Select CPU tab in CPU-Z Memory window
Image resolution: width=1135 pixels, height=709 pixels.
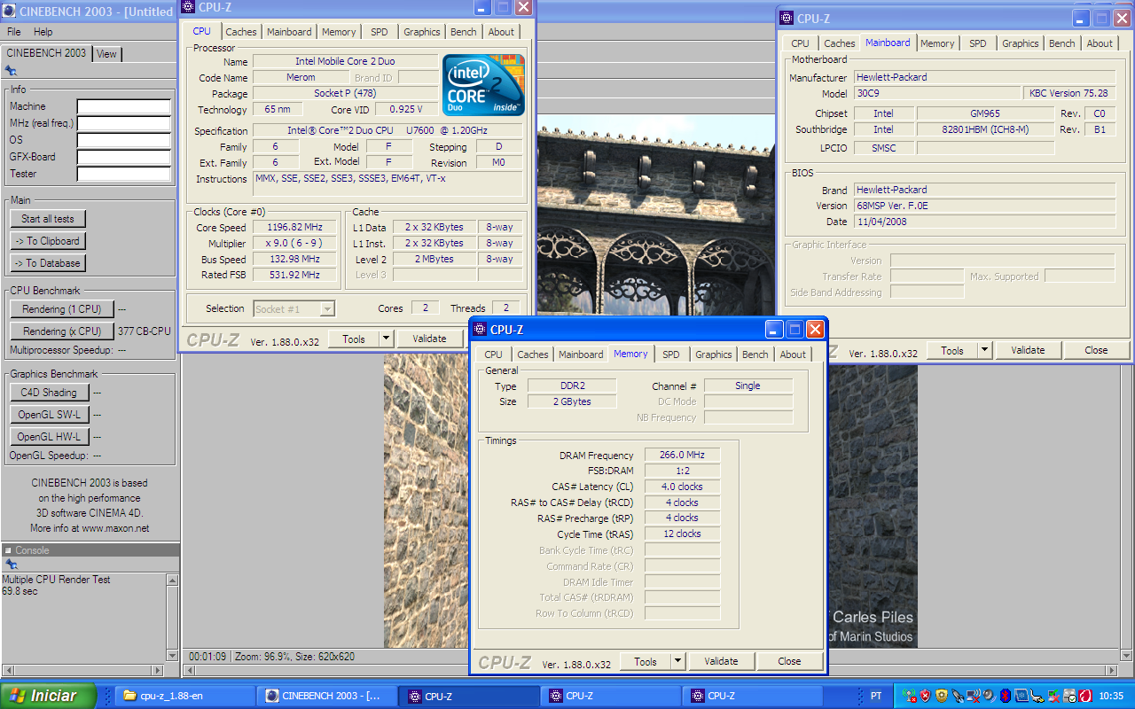(x=493, y=354)
